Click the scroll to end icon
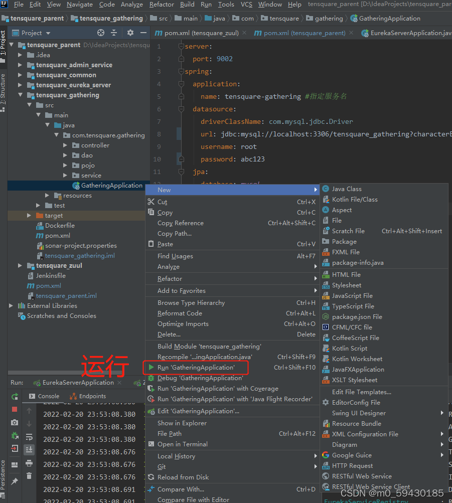 point(29,449)
